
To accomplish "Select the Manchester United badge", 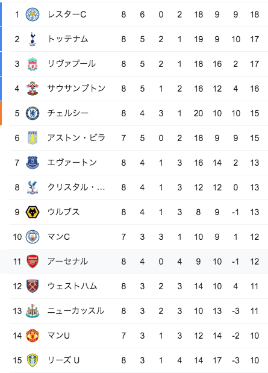I will (33, 336).
